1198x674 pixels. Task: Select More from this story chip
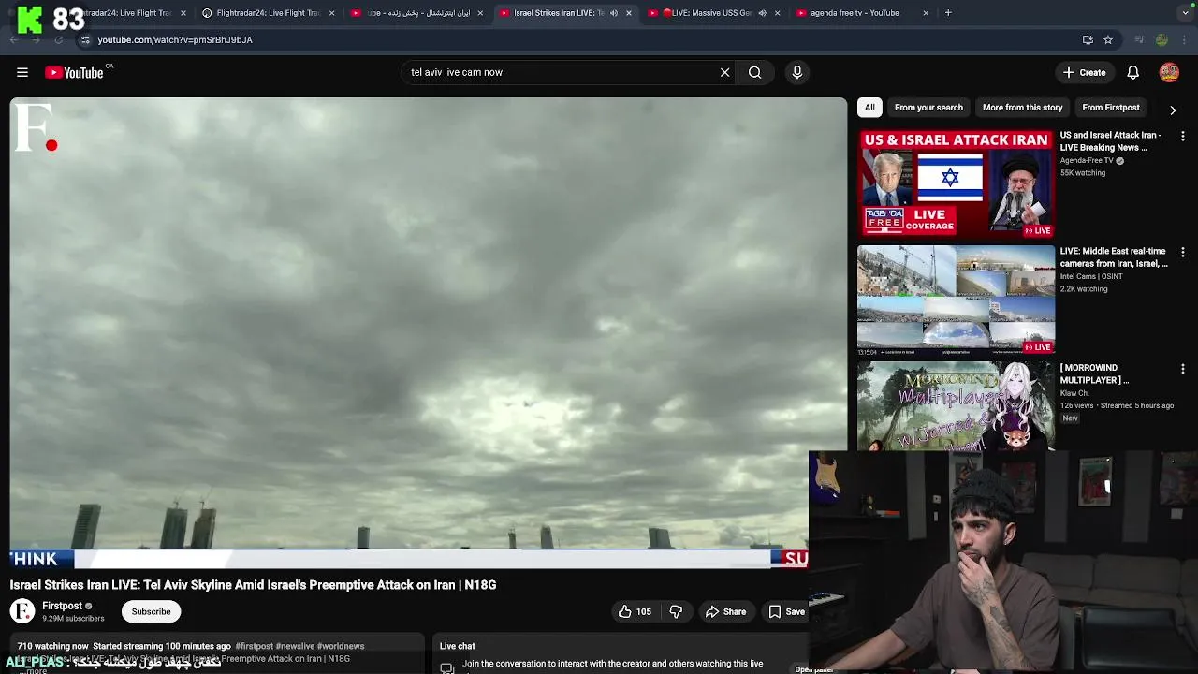(1022, 108)
